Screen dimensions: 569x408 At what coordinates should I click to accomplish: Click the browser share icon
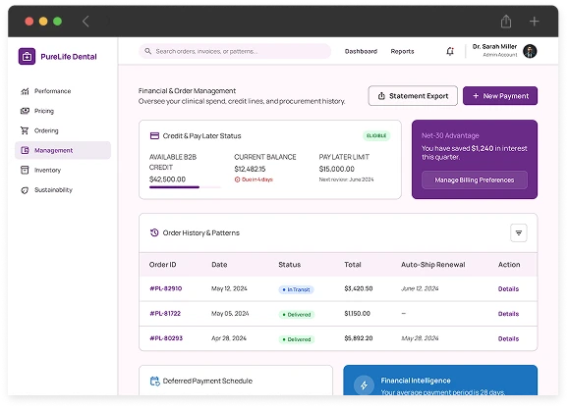506,22
